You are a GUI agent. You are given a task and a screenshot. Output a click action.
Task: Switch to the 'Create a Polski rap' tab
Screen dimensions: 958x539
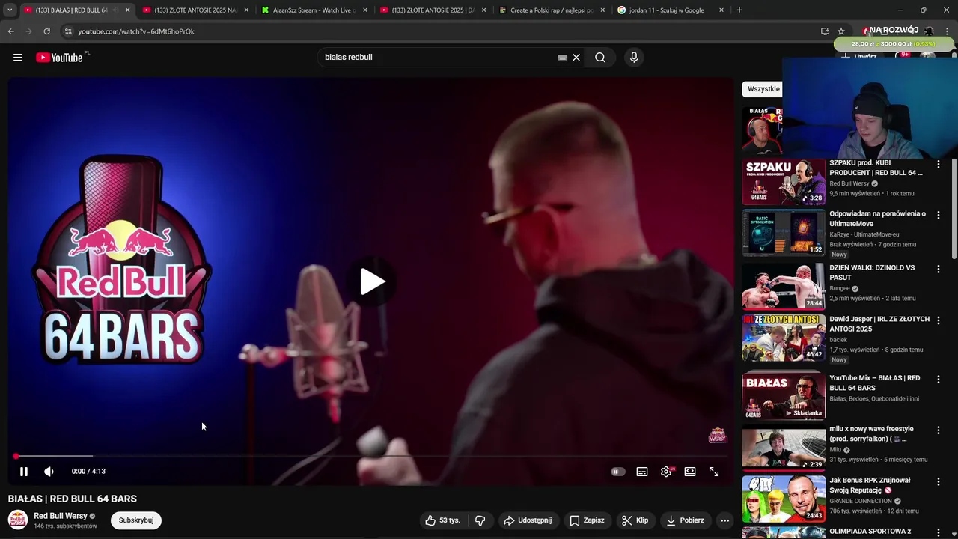pos(551,10)
